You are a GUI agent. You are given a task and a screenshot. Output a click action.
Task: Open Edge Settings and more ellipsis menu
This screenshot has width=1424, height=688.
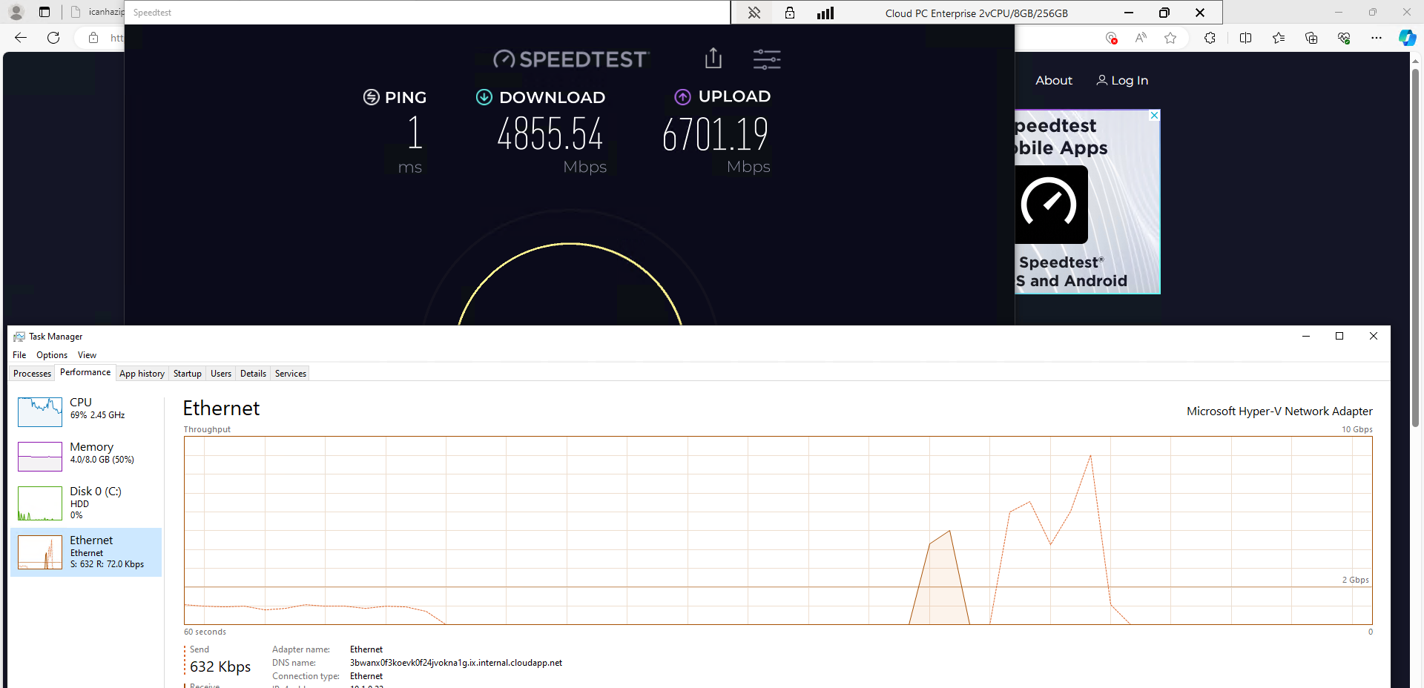click(x=1376, y=38)
